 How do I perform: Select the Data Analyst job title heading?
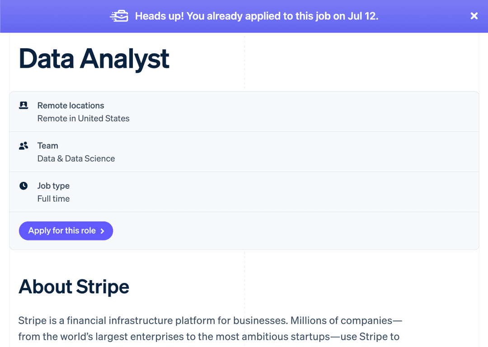94,59
